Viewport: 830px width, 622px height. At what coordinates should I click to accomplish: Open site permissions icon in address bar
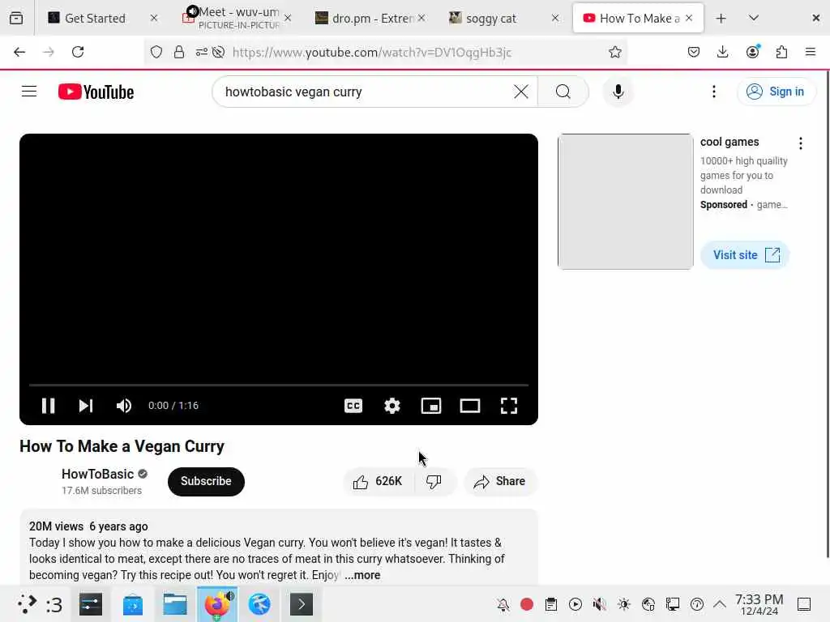[x=201, y=52]
